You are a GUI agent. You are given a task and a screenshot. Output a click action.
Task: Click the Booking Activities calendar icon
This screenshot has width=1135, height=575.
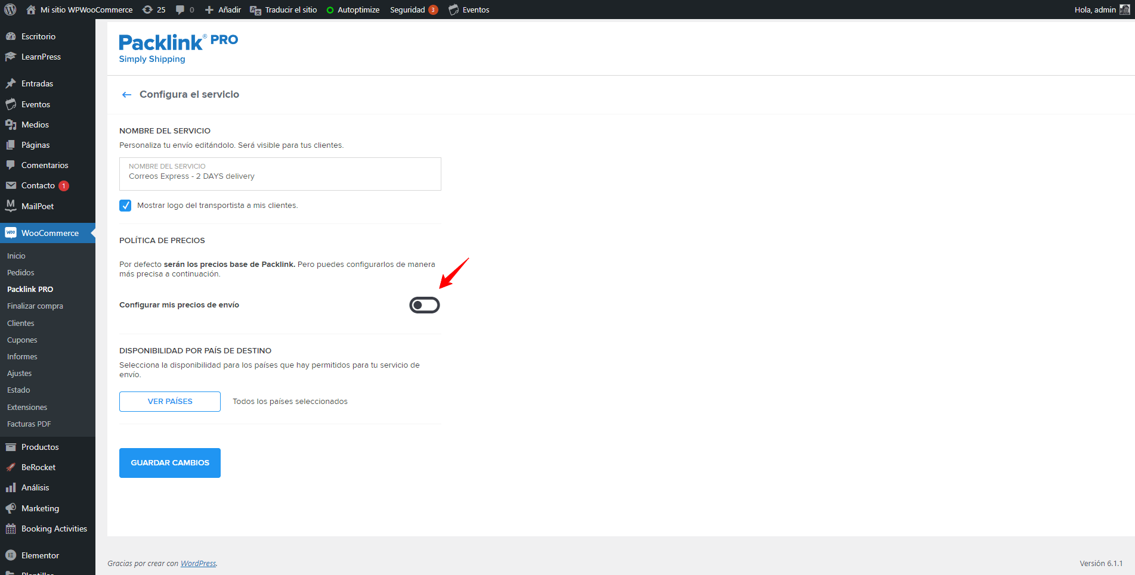tap(11, 529)
